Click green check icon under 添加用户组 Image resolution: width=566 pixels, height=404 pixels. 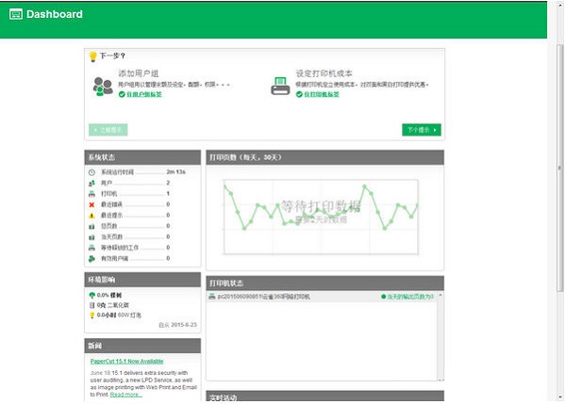tap(122, 94)
